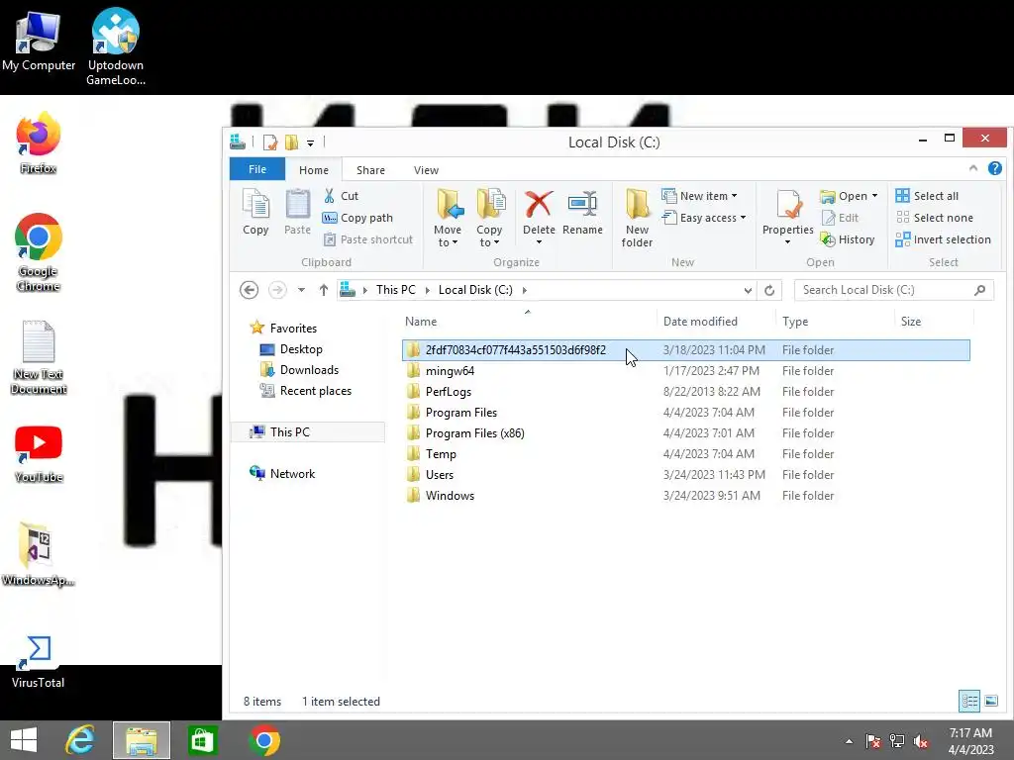Image resolution: width=1014 pixels, height=760 pixels.
Task: Click Copy path in Clipboard group
Action: 357,218
